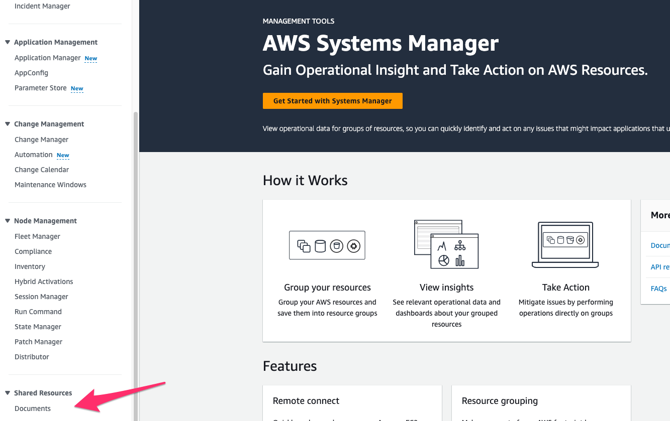The height and width of the screenshot is (421, 670).
Task: Open Distributor page
Action: click(x=32, y=357)
